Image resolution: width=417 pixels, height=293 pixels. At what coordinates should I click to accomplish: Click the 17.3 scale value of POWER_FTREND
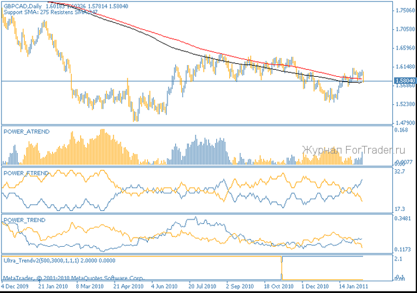click(399, 209)
